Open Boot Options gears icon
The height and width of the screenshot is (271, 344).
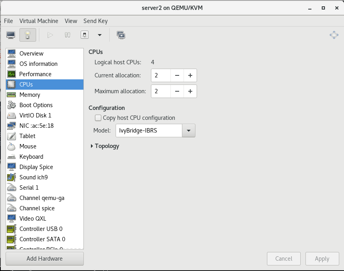12,105
